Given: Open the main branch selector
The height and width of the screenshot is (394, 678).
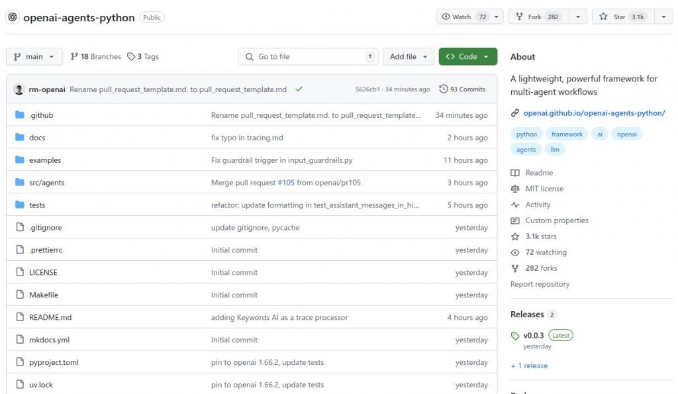Looking at the screenshot, I should click(34, 57).
